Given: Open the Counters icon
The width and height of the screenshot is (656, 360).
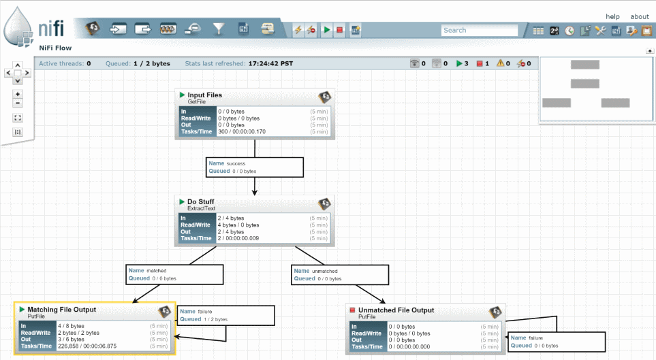Looking at the screenshot, I should [554, 31].
